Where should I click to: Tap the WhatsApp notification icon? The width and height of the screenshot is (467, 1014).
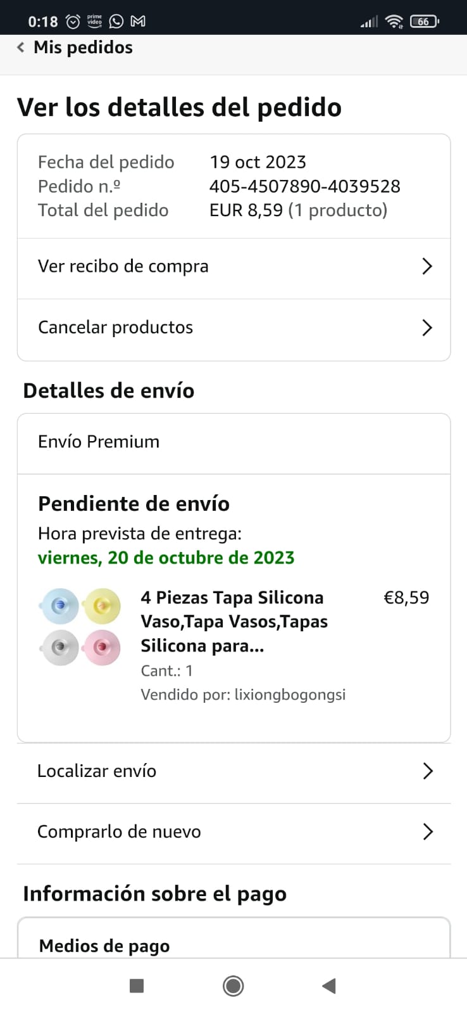point(116,22)
